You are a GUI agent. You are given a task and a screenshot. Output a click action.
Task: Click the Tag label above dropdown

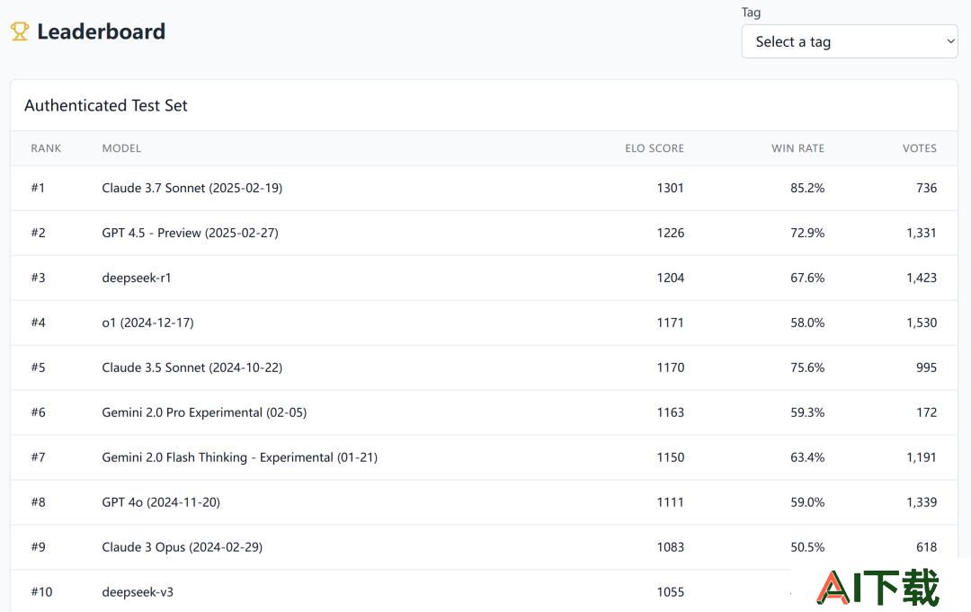coord(751,13)
